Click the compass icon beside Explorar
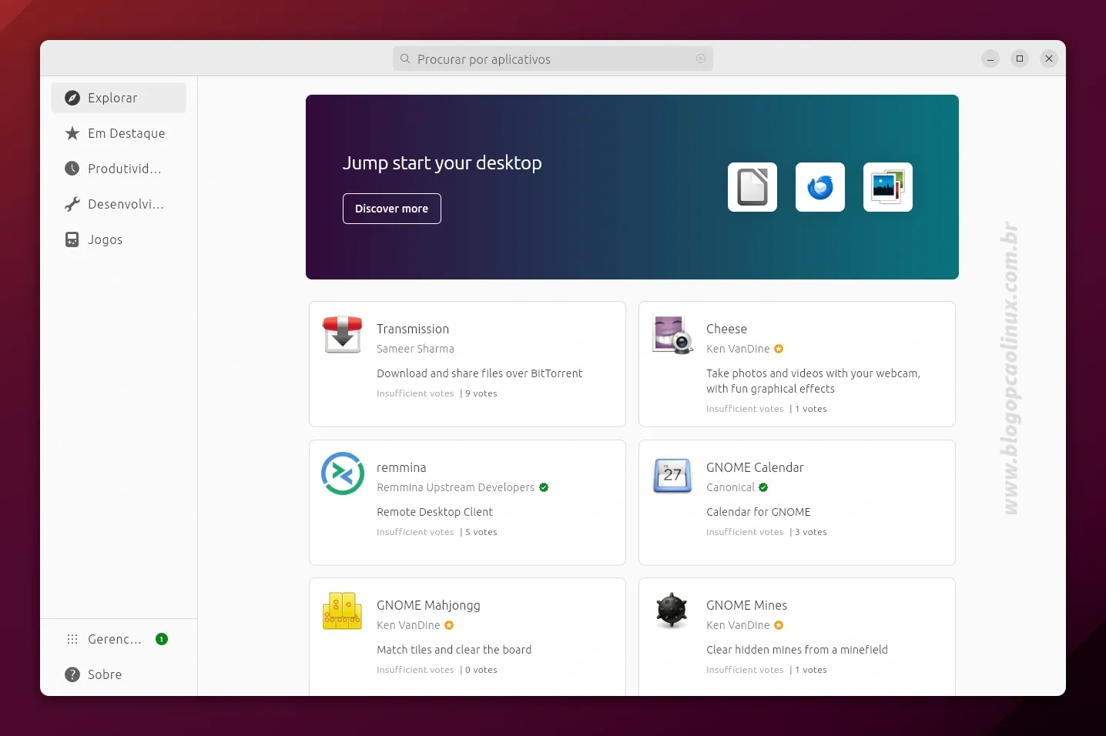This screenshot has height=736, width=1106. click(x=72, y=98)
